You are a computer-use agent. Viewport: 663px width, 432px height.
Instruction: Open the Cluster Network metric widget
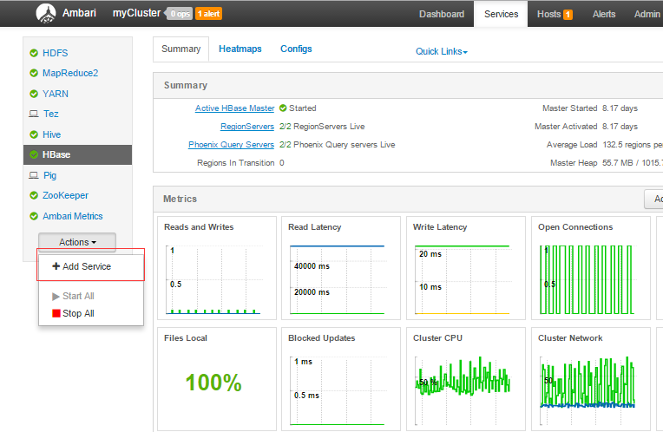click(591, 379)
